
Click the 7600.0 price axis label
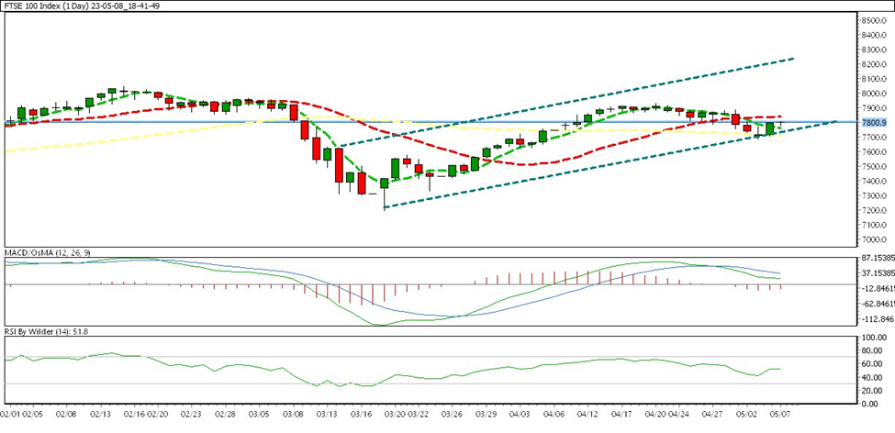(873, 152)
